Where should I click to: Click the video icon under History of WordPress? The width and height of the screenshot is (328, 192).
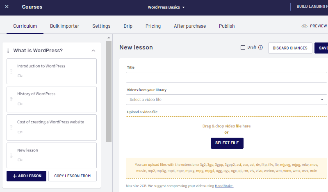[20, 104]
